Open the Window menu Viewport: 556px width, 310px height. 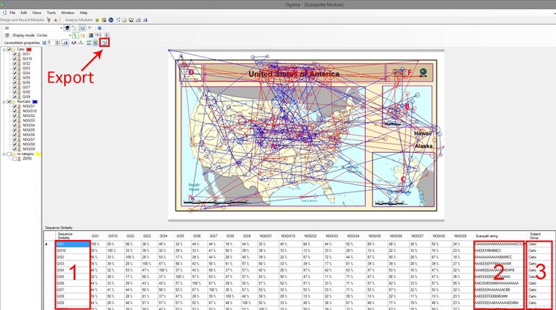click(x=67, y=13)
